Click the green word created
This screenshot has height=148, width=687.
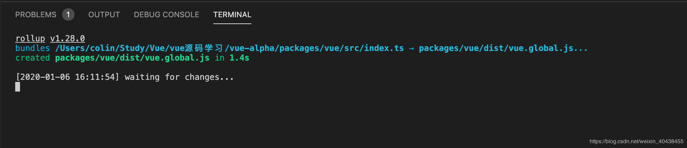click(32, 58)
